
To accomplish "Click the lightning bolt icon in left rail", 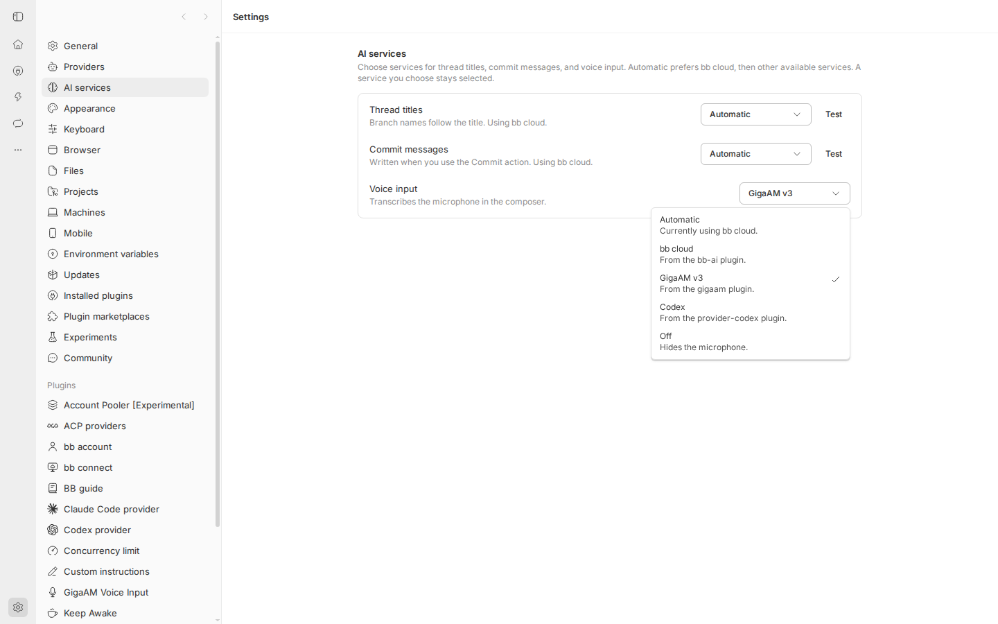I will [18, 97].
